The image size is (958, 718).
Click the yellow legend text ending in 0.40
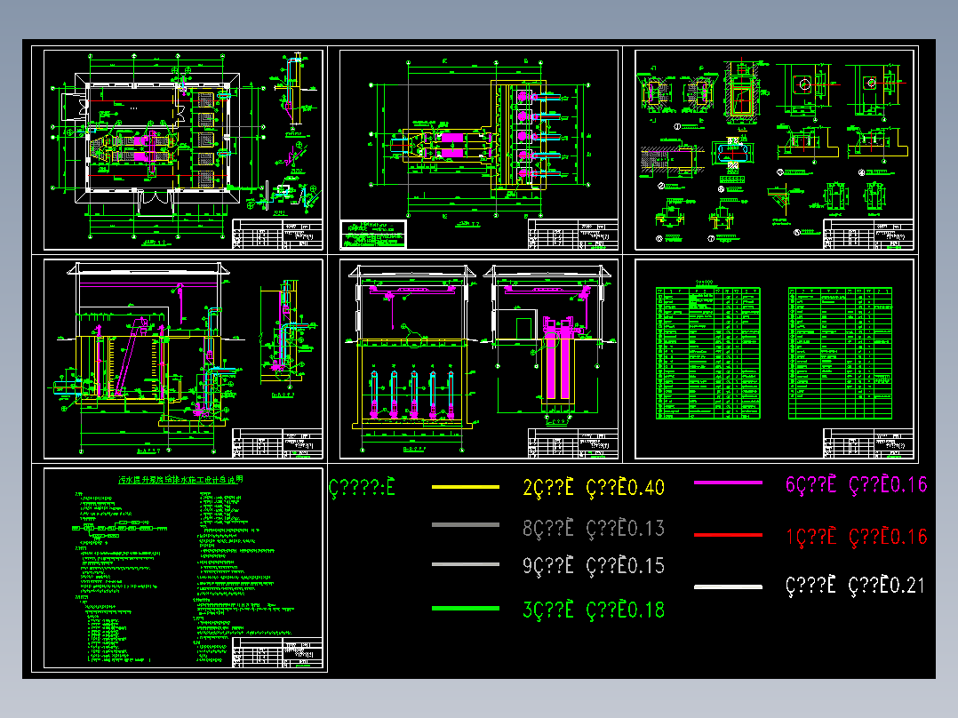(x=594, y=488)
